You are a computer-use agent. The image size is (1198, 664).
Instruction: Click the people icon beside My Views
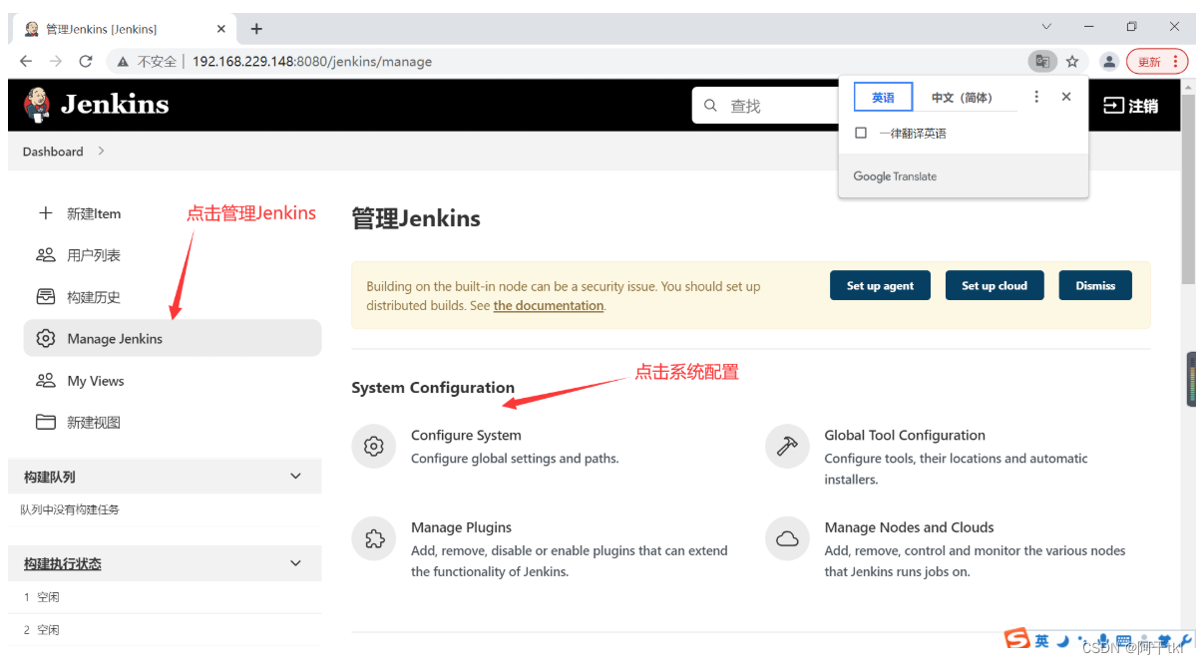[45, 381]
